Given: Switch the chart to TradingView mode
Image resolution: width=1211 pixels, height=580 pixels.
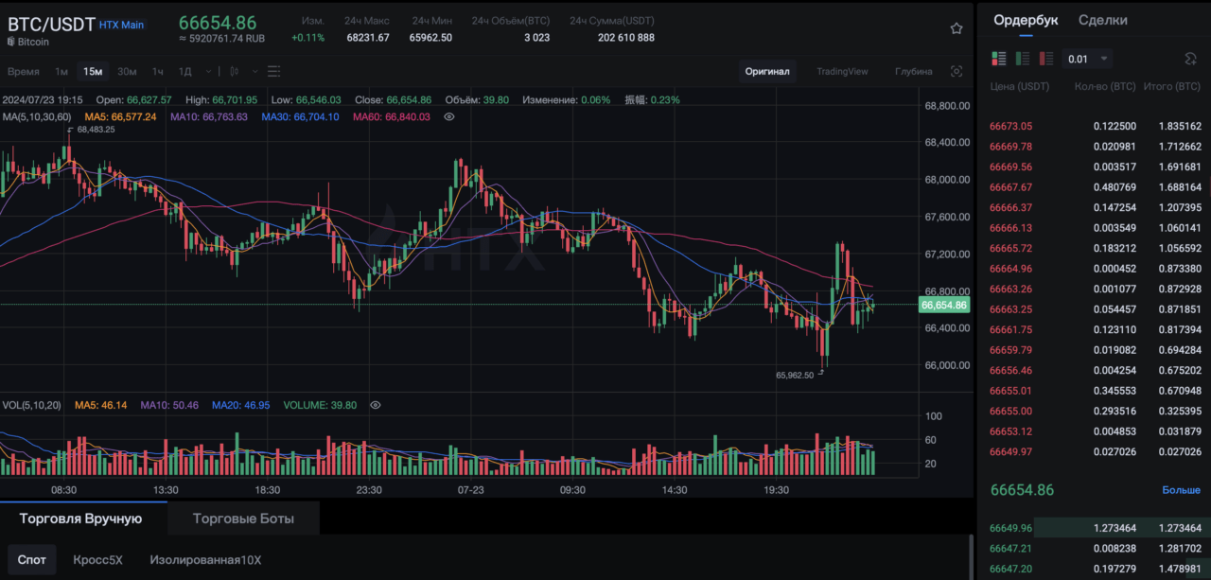Looking at the screenshot, I should click(842, 72).
